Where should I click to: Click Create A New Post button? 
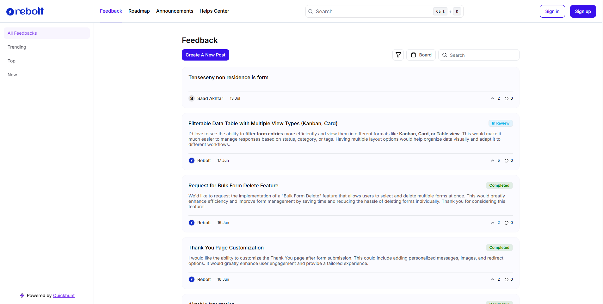pos(206,55)
